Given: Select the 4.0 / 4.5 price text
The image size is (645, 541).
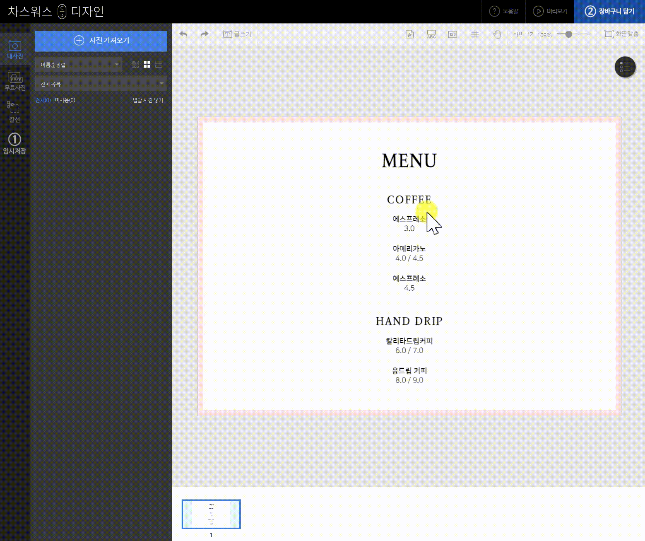Looking at the screenshot, I should 409,258.
